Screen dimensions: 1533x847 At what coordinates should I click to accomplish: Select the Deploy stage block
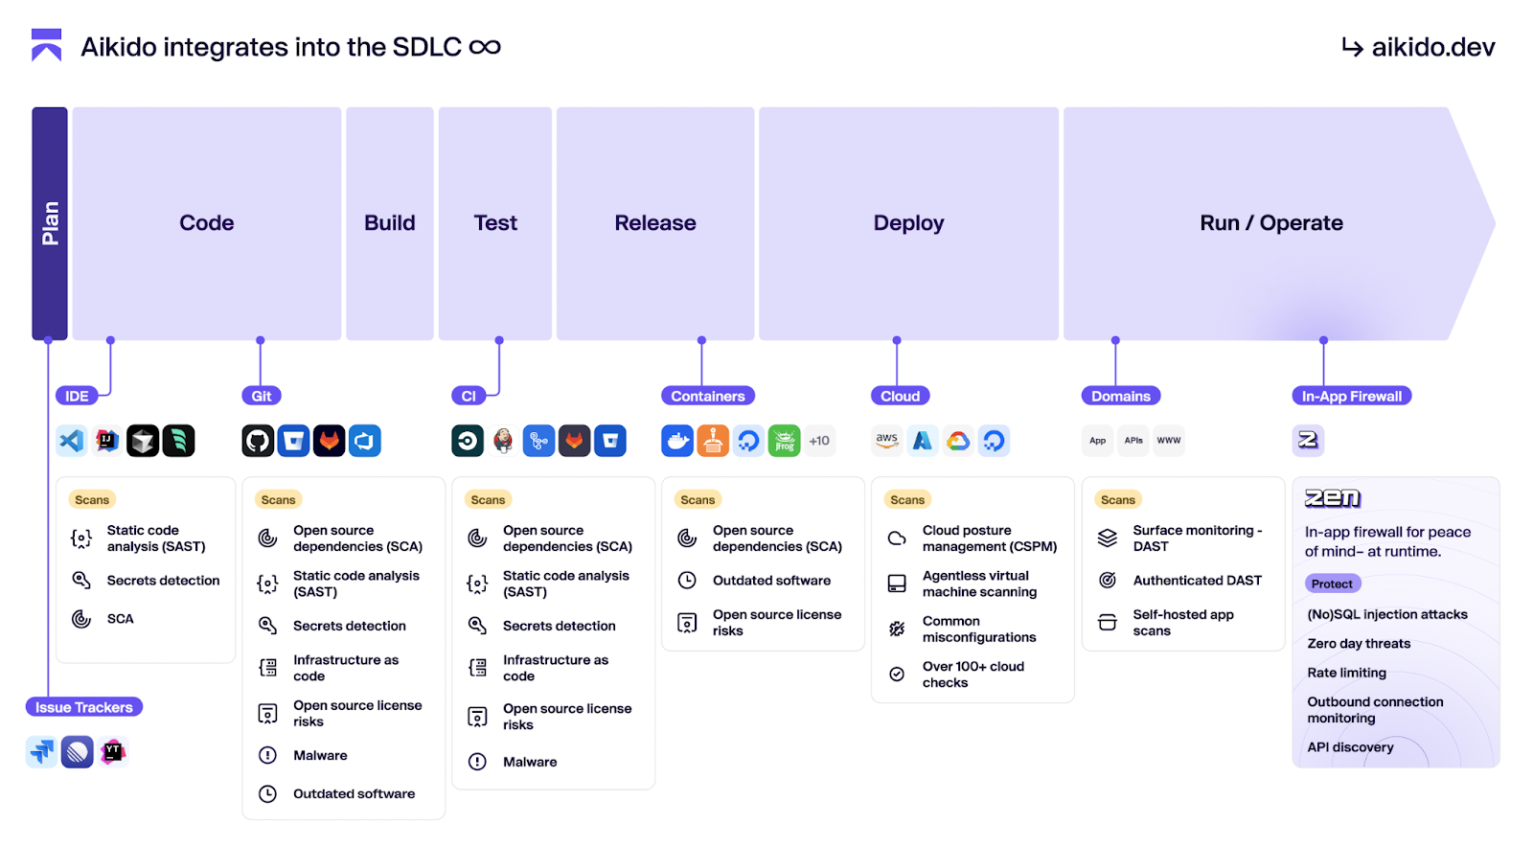click(x=908, y=223)
